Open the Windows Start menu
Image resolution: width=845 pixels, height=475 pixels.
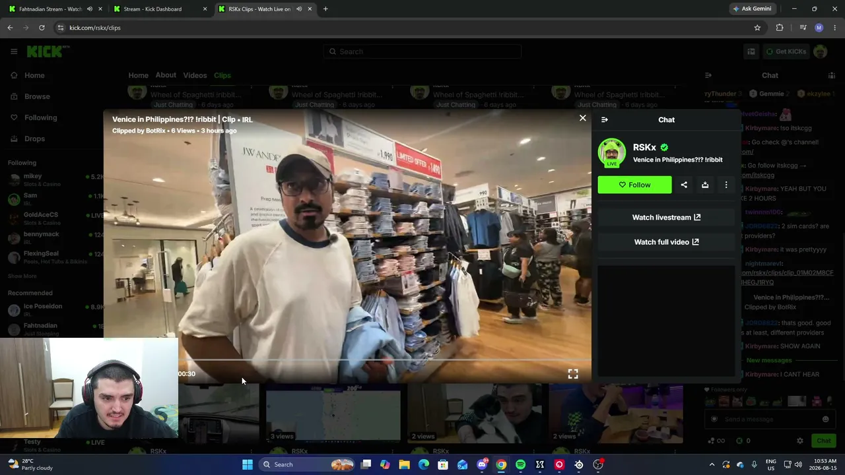click(248, 464)
